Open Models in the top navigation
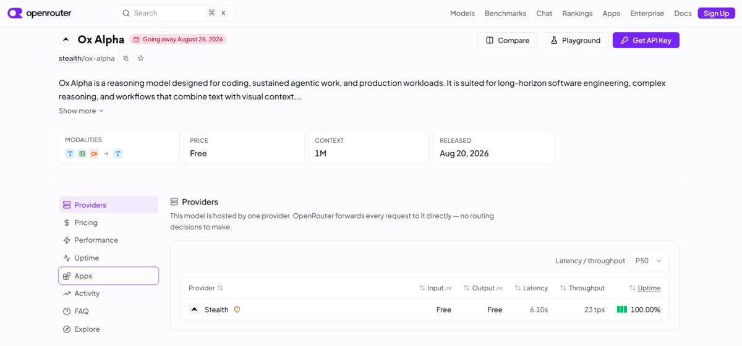 [x=462, y=13]
